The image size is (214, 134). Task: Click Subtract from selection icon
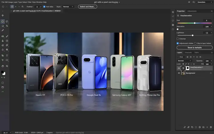(19, 7)
